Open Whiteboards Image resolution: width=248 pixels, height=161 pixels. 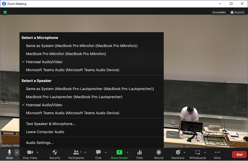pyautogui.click(x=198, y=154)
